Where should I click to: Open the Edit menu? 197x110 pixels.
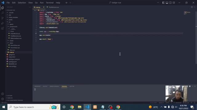[14, 3]
